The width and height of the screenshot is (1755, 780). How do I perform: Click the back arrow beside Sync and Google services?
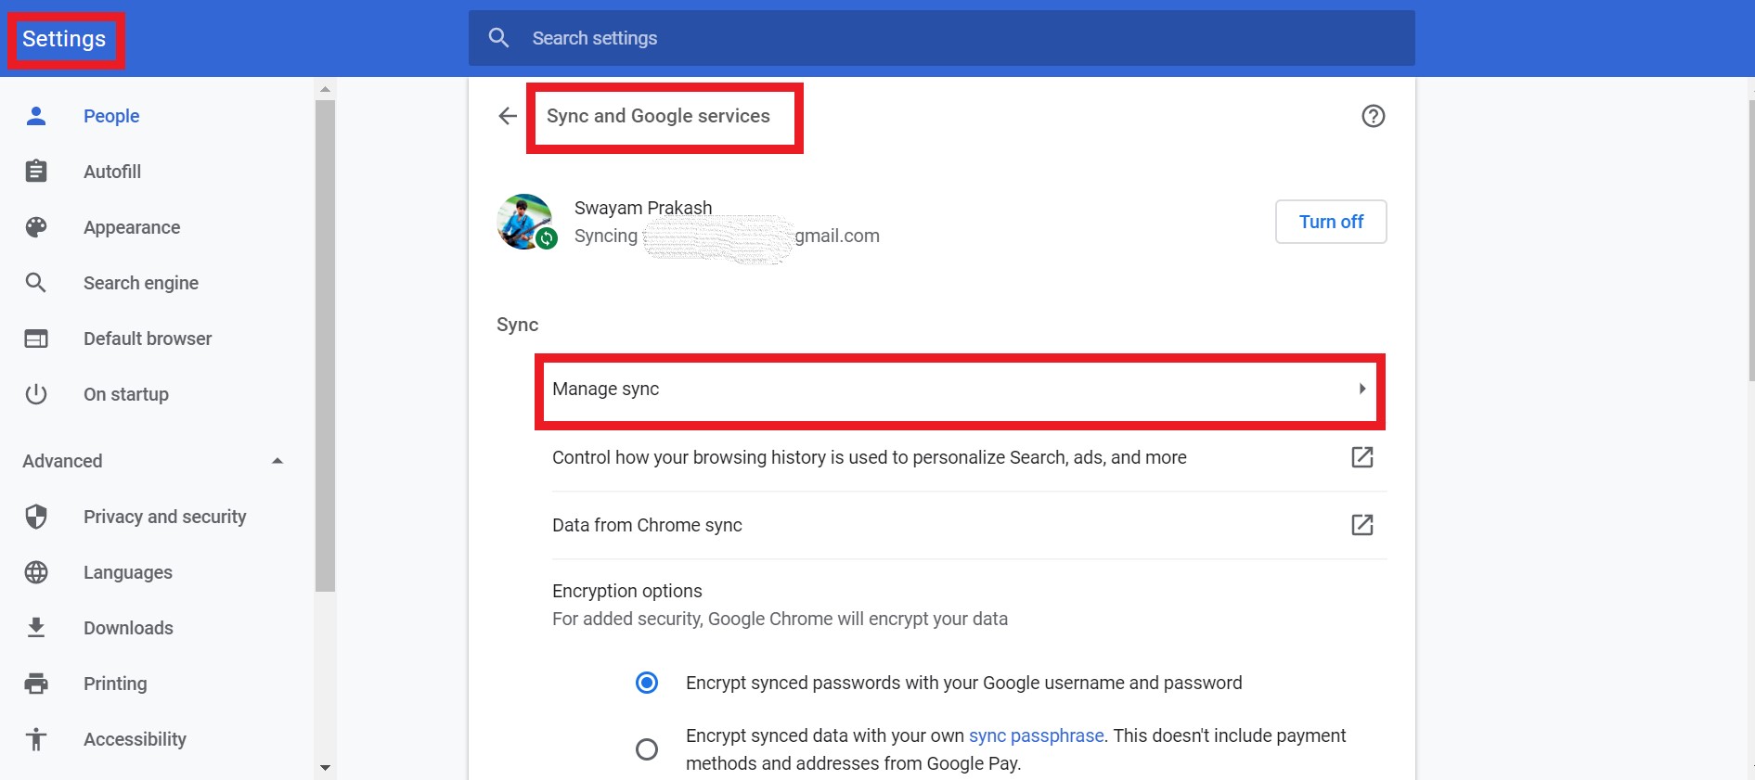tap(508, 116)
